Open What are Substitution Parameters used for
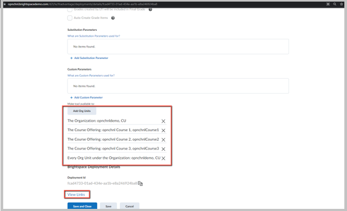Screen dimensions: 347x211 pos(94,36)
